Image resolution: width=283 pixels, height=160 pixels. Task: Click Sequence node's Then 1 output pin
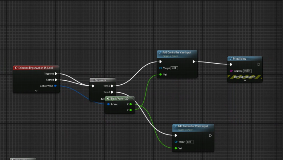[x=112, y=92]
